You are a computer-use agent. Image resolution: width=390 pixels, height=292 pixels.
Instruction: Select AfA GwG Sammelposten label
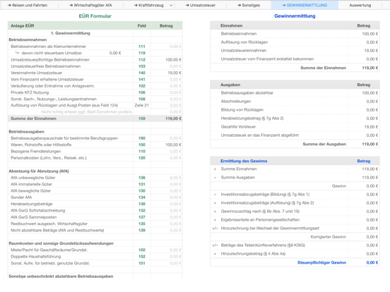[x=34, y=217]
